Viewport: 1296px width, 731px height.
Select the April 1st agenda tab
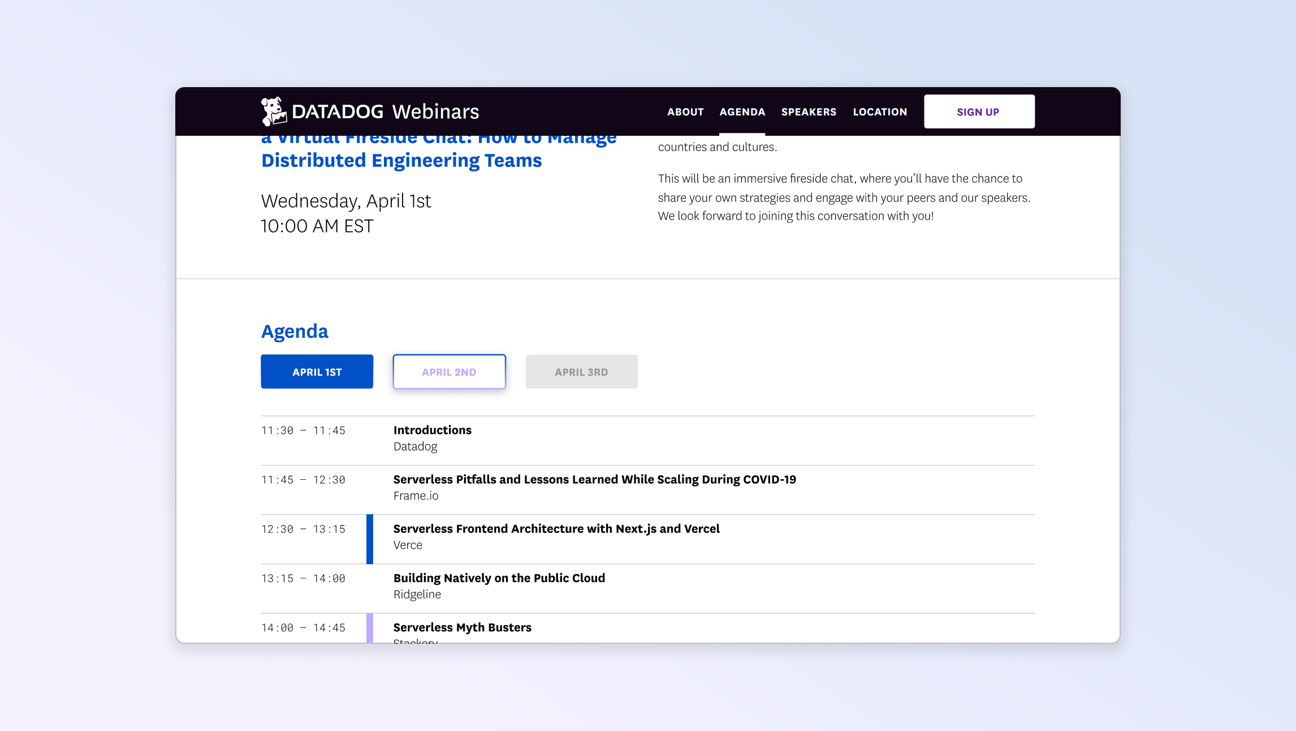(317, 372)
